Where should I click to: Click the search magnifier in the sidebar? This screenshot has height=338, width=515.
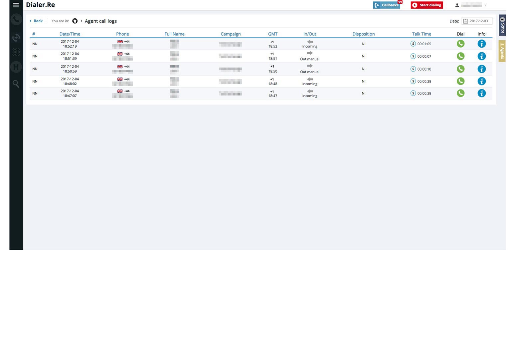16,84
